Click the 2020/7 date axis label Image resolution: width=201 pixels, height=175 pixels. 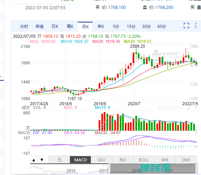click(134, 104)
